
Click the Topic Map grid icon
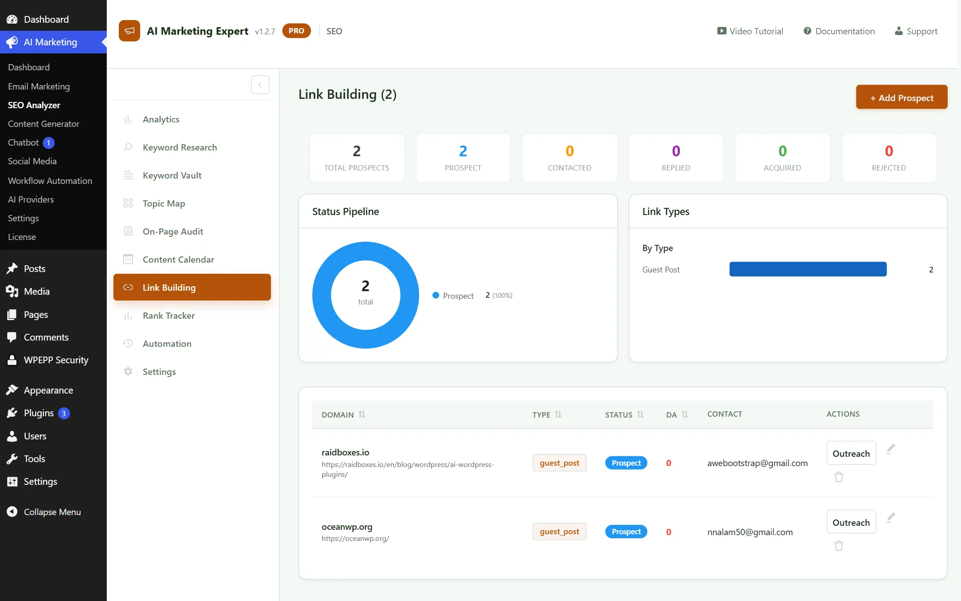click(128, 203)
